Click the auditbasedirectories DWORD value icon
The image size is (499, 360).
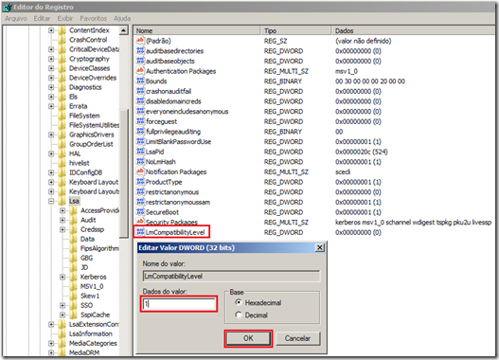click(x=140, y=50)
